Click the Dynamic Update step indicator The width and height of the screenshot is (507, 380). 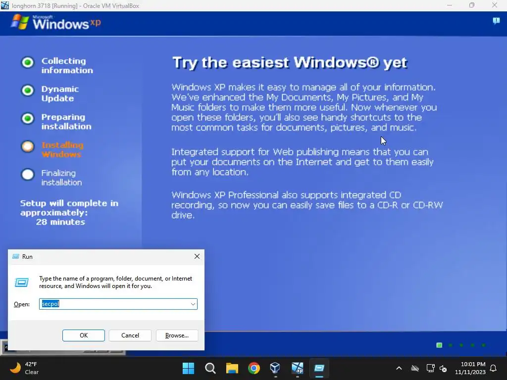point(28,91)
